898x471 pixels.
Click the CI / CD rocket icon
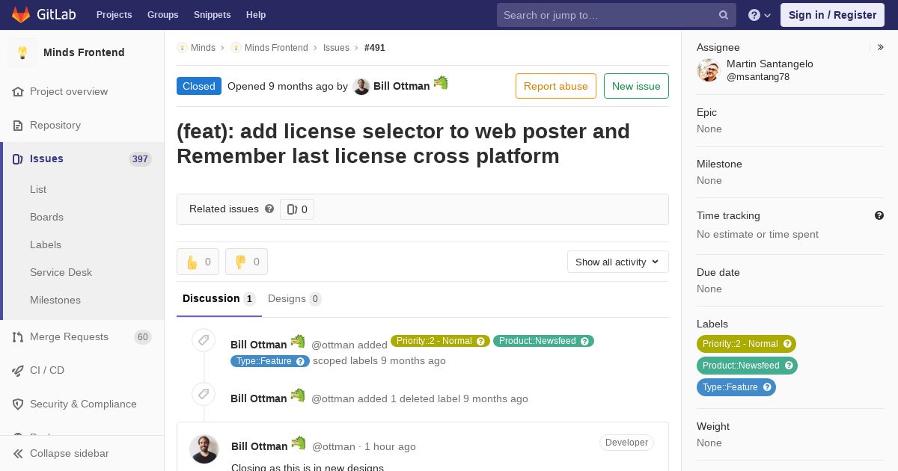pos(18,370)
